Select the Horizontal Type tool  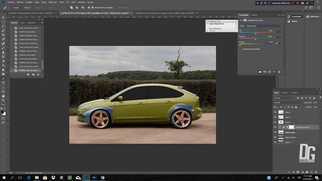4,83
